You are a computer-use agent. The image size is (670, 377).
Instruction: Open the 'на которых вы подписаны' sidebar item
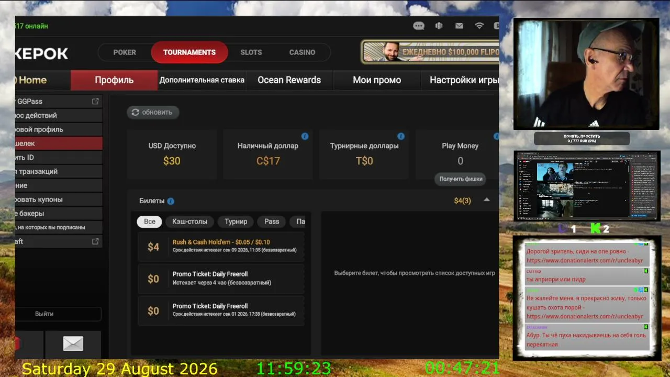click(x=59, y=227)
